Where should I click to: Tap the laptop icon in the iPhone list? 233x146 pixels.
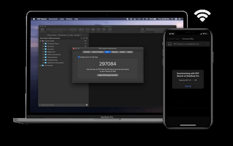pyautogui.click(x=170, y=44)
